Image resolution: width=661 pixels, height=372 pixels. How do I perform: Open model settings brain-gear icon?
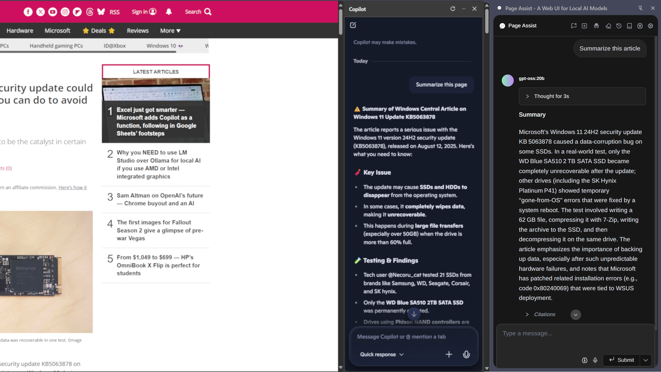click(640, 26)
